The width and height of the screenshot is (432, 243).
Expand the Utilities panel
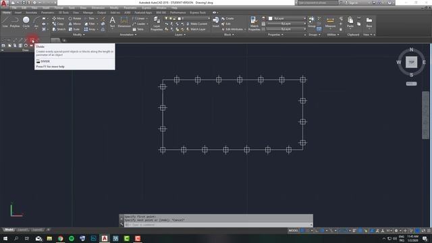333,34
